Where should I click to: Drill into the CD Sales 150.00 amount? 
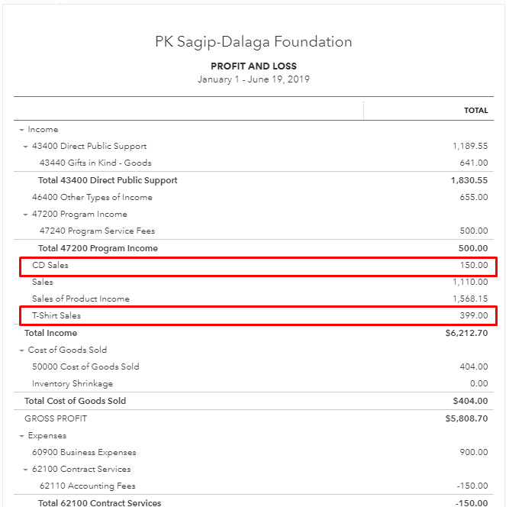[474, 265]
